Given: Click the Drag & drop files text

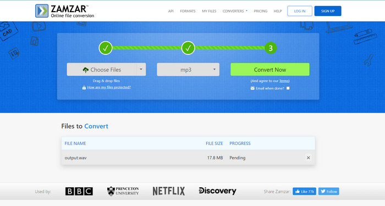Looking at the screenshot, I should click(x=106, y=81).
